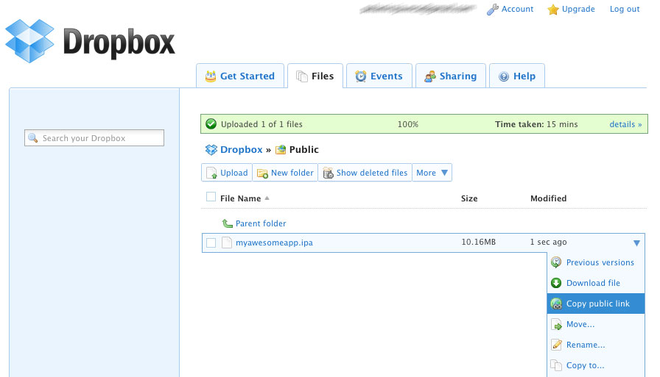Click the Upload button
The height and width of the screenshot is (377, 660).
point(227,173)
